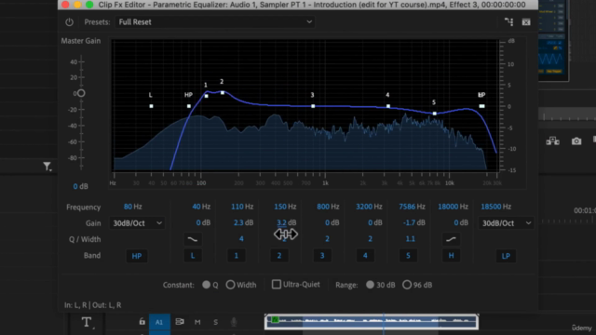Screen dimensions: 596x335
Task: Click the icon right of channel map
Action: (x=526, y=22)
